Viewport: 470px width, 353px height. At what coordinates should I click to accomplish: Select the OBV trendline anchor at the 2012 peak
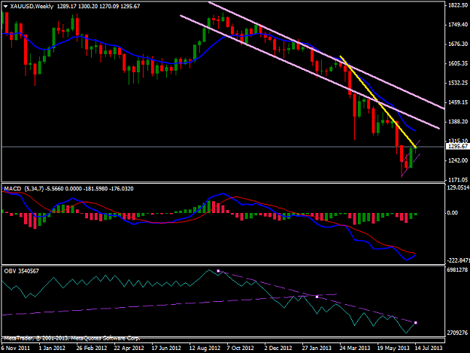(218, 271)
